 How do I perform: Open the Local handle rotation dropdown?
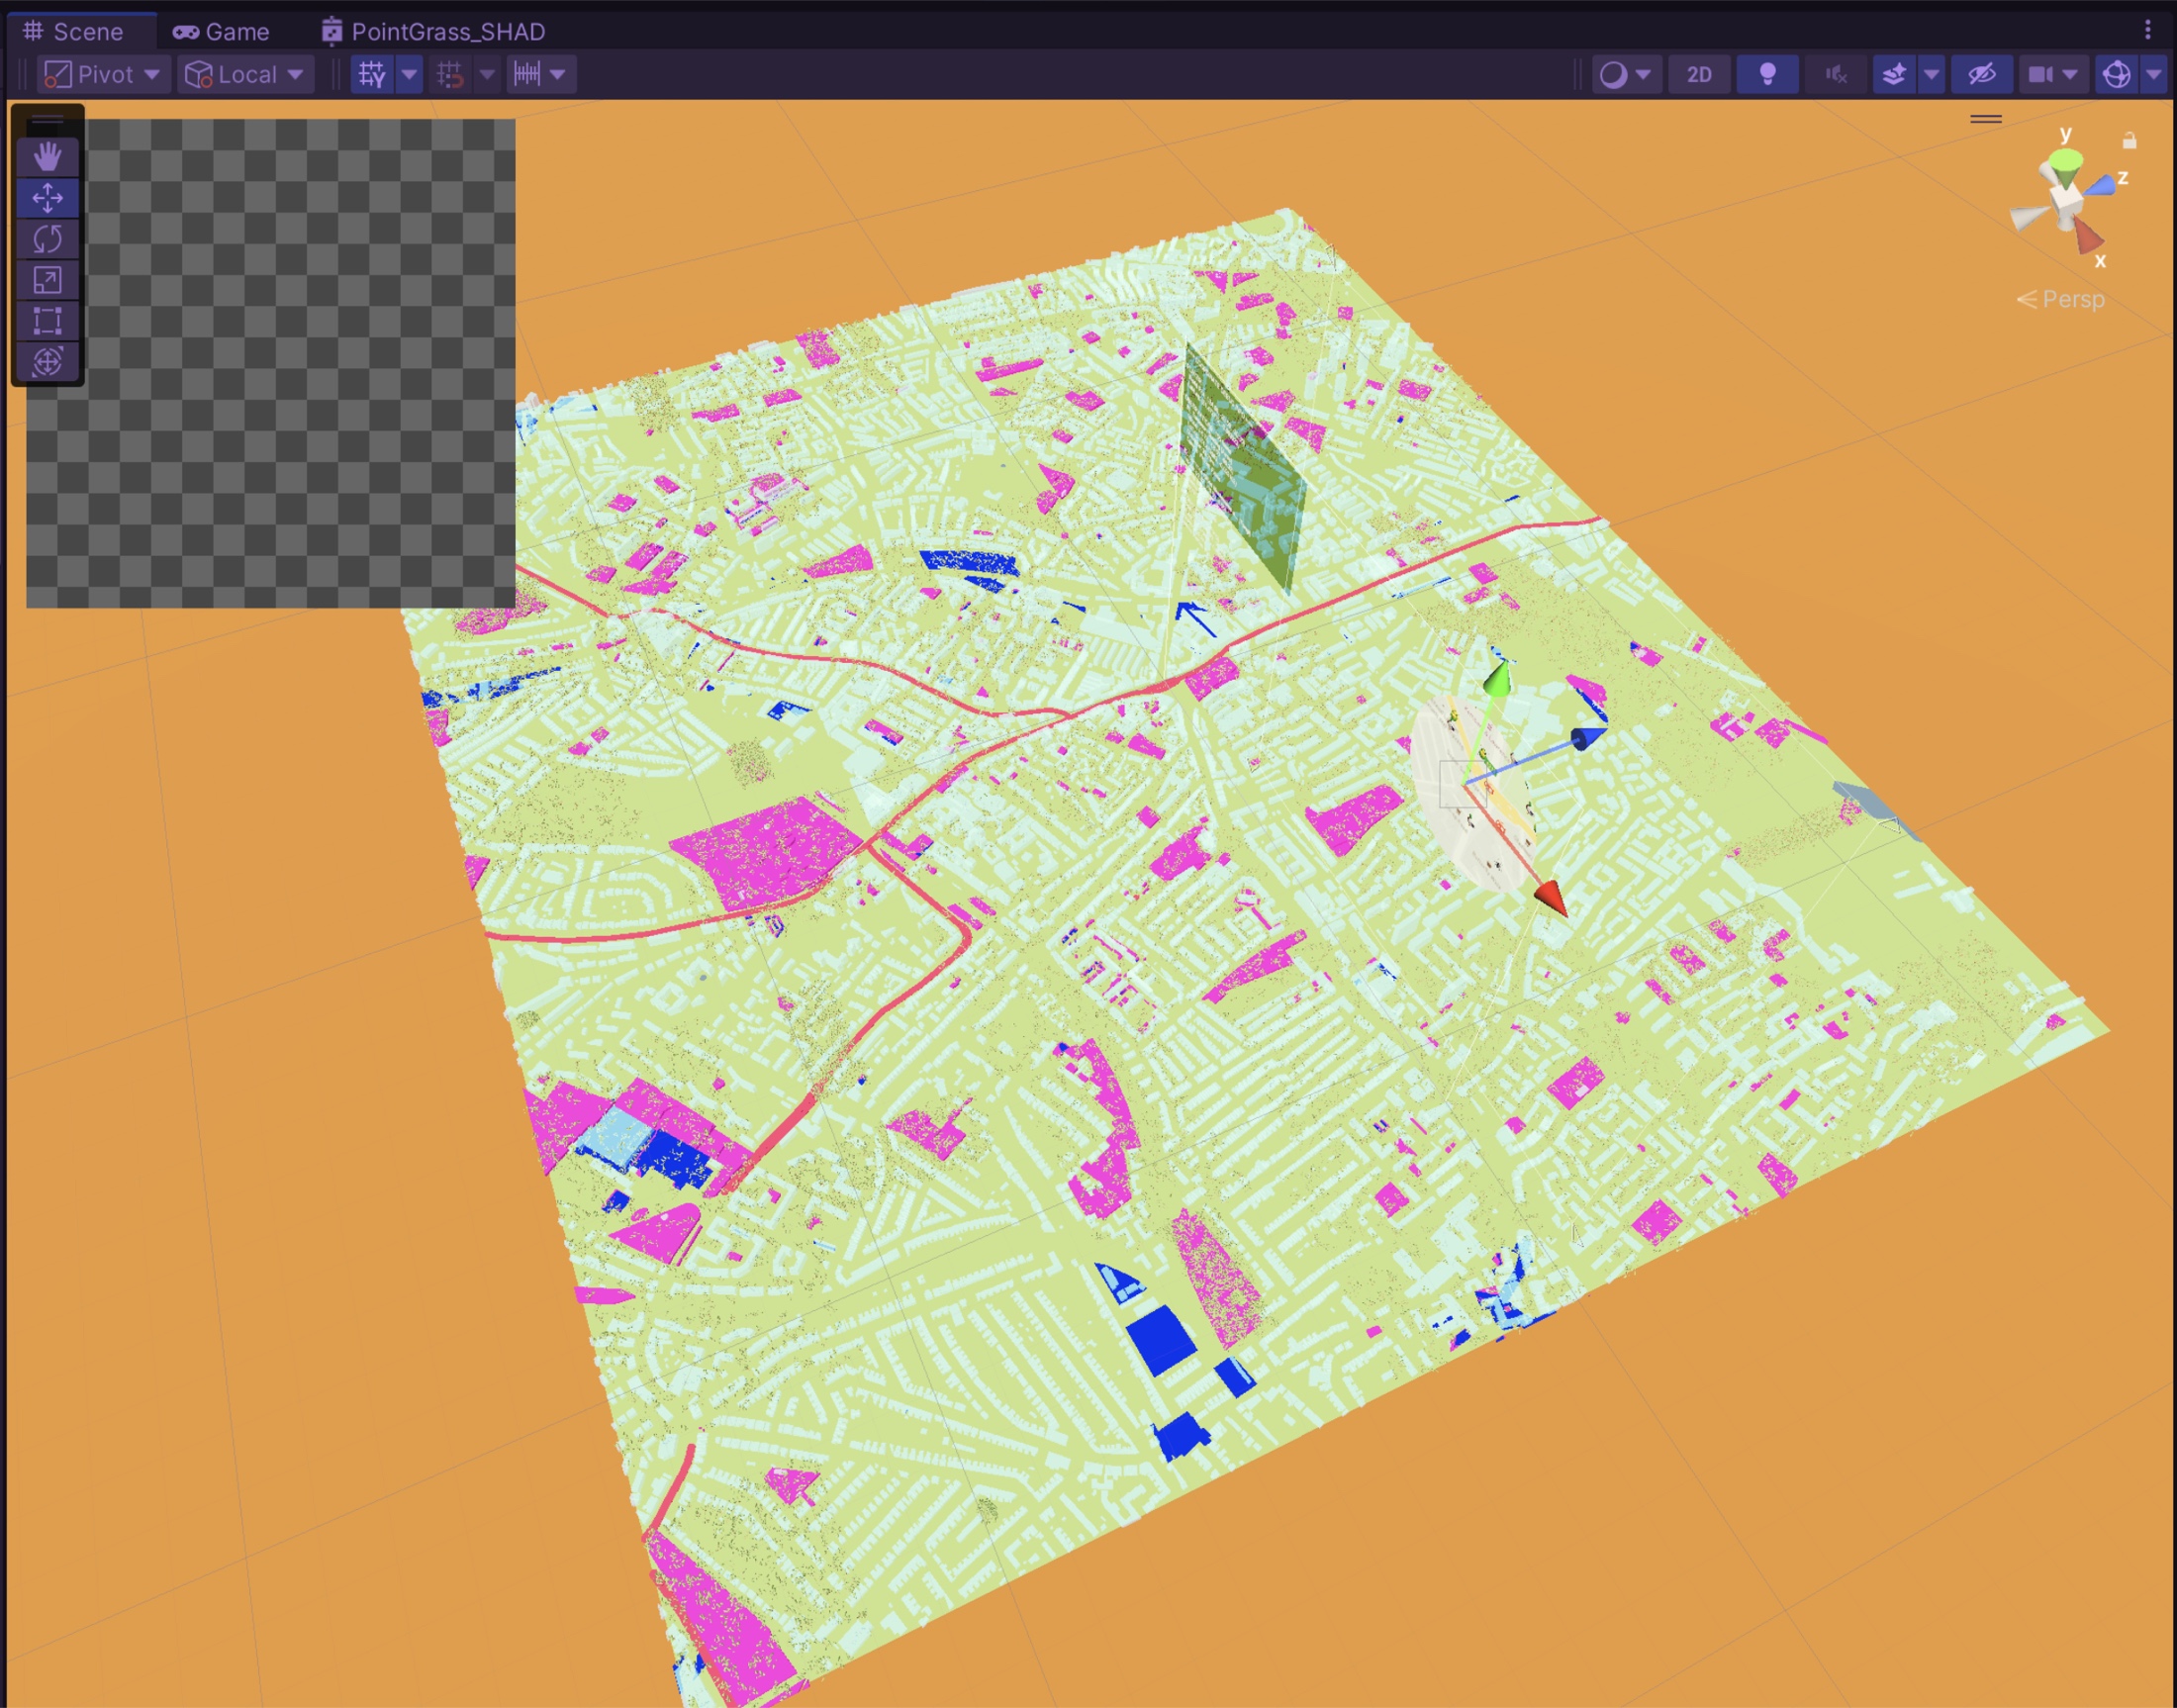click(245, 74)
